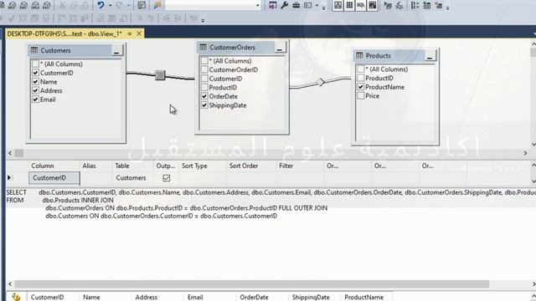Image resolution: width=536 pixels, height=301 pixels.
Task: Open dropdown beside the window icon
Action: tap(317, 5)
